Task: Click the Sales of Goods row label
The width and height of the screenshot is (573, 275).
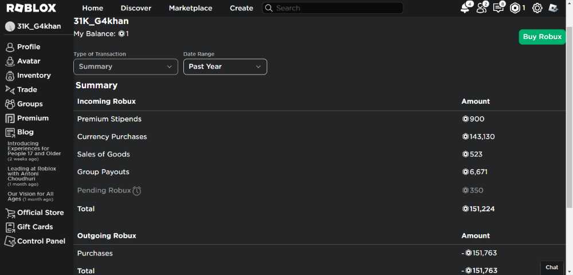Action: click(103, 154)
